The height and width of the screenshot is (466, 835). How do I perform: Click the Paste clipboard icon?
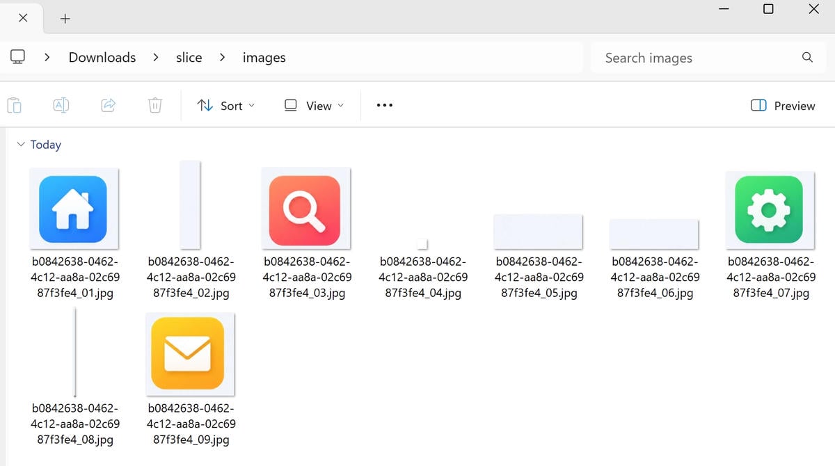(x=14, y=106)
